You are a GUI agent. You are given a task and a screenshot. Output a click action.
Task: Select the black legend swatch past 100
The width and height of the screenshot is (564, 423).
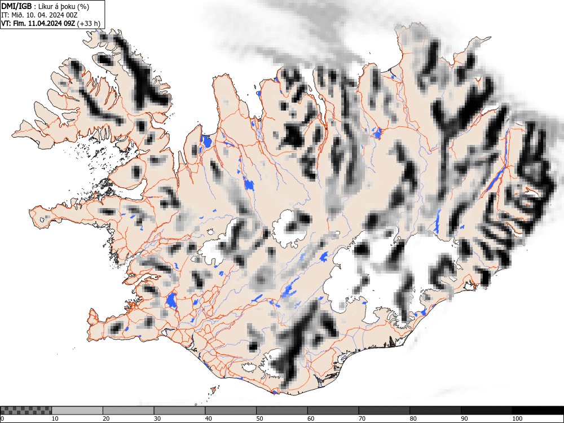pos(537,411)
